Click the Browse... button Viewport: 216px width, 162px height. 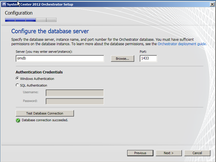tap(123, 59)
